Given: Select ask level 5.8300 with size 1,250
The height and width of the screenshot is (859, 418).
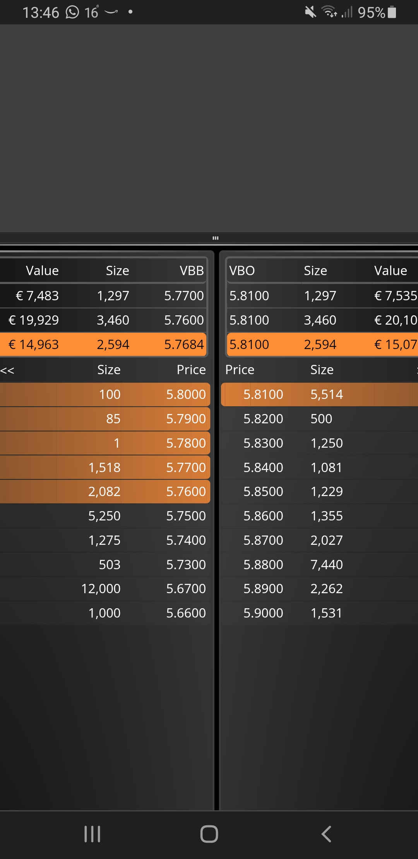Looking at the screenshot, I should click(x=319, y=443).
